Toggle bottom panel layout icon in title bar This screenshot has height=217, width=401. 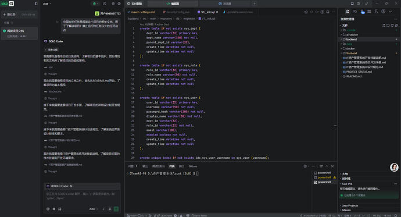tap(352, 3)
